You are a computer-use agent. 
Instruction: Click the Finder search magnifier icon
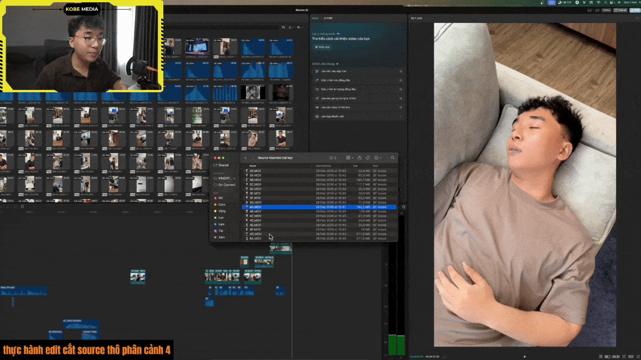(x=393, y=158)
